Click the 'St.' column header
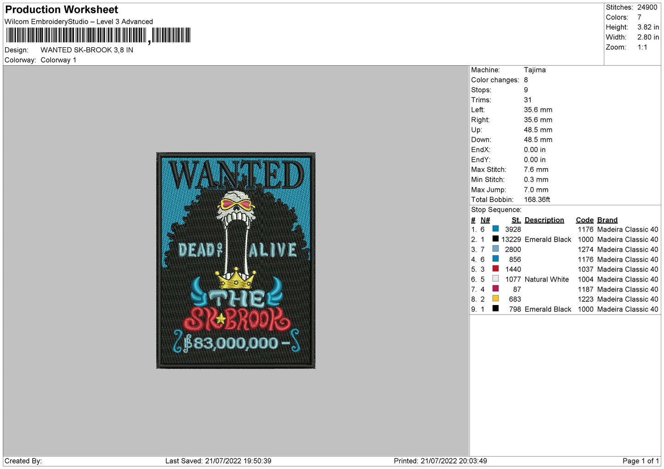The width and height of the screenshot is (664, 469). pos(516,220)
